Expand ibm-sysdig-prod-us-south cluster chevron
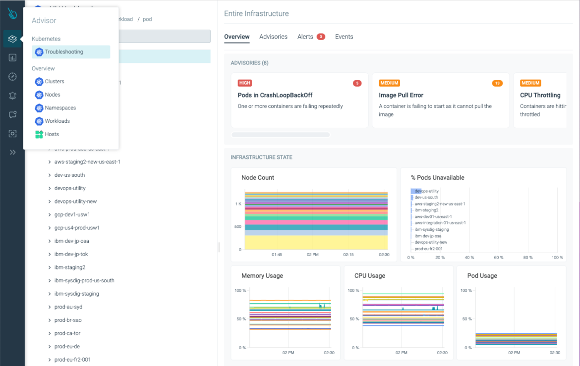Image resolution: width=580 pixels, height=366 pixels. click(x=50, y=281)
